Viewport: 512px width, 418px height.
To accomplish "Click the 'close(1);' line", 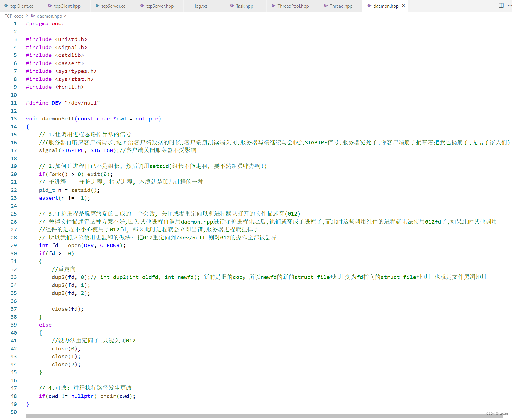I will tap(66, 357).
